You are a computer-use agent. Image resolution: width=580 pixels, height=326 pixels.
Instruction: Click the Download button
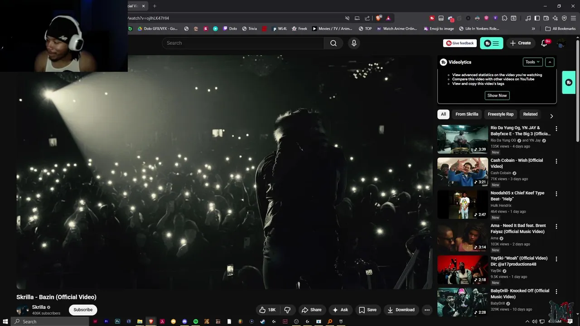[401, 310]
